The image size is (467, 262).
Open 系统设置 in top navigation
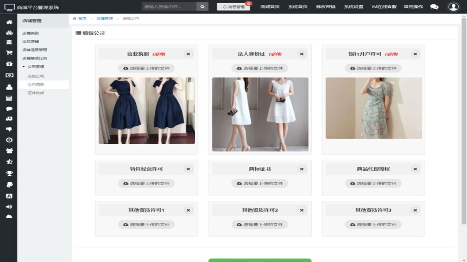coord(354,7)
